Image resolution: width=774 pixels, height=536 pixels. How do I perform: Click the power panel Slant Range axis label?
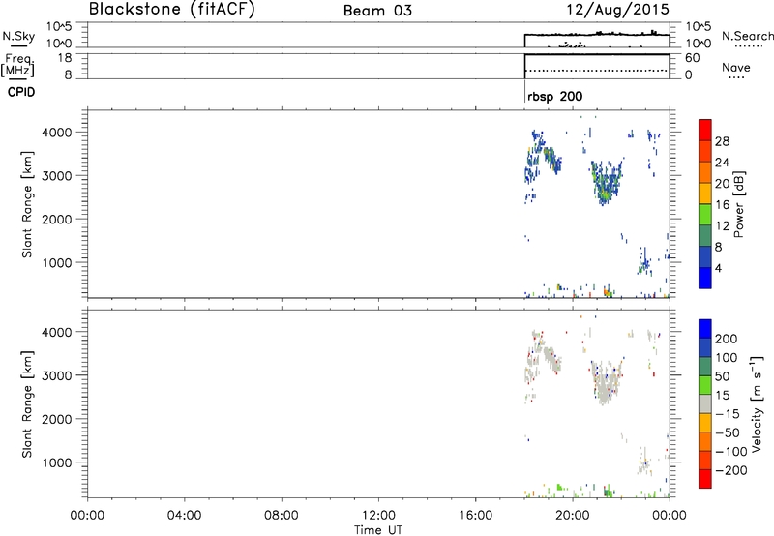pos(27,204)
